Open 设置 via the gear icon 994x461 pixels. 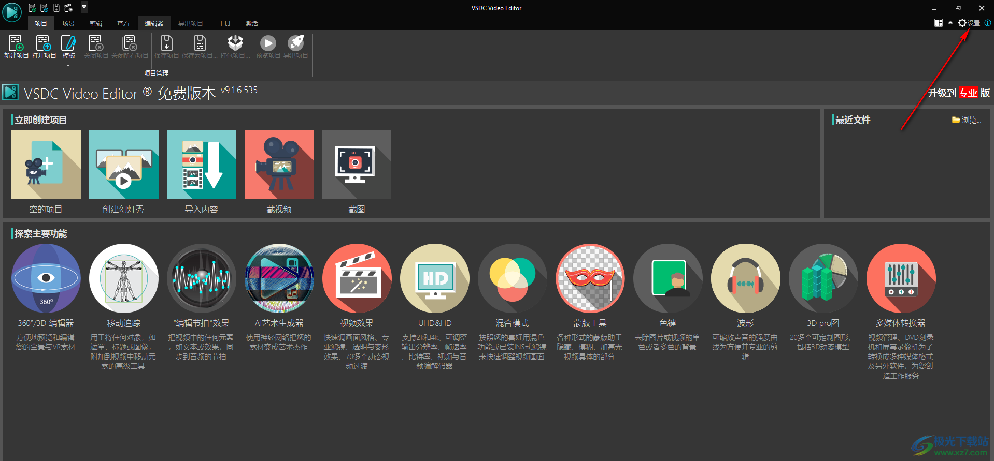962,23
